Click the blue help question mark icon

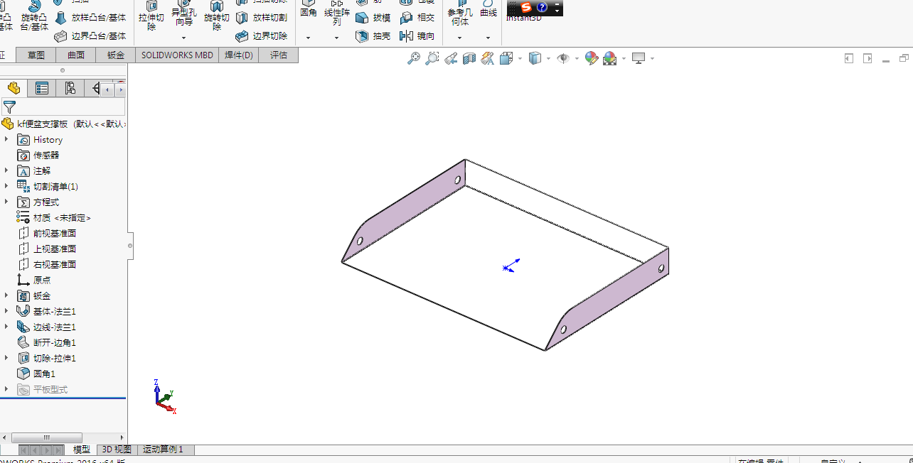[x=542, y=8]
